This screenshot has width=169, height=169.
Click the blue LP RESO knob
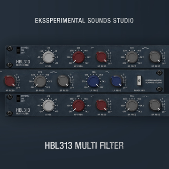point(117,81)
